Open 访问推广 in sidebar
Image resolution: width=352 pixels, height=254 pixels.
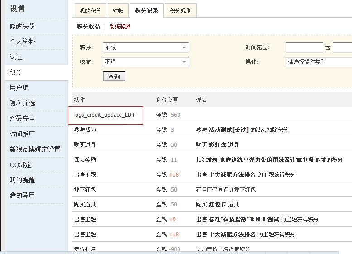point(23,134)
